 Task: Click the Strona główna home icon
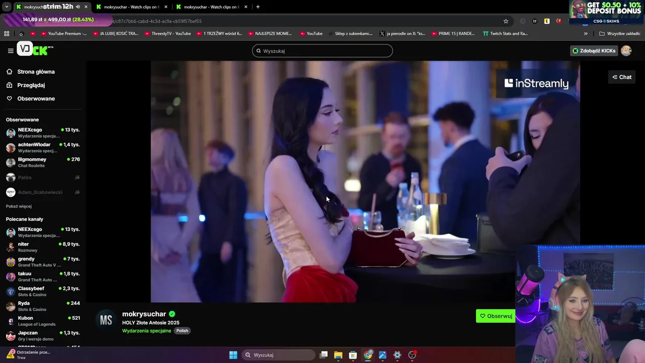[10, 72]
